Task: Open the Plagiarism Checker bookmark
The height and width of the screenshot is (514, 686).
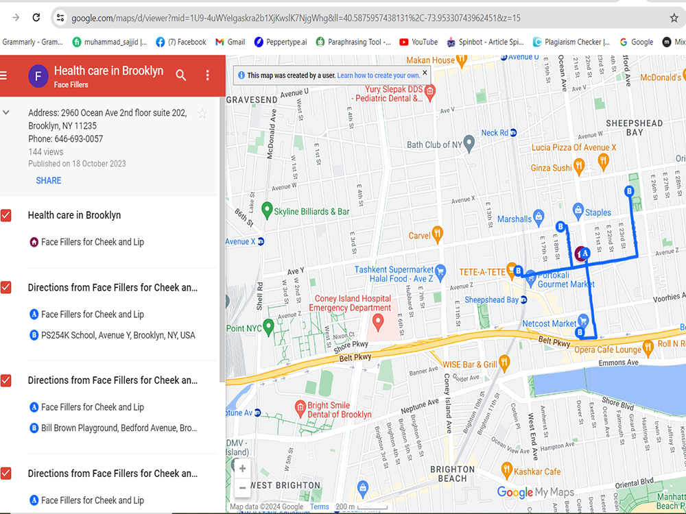Action: click(x=571, y=42)
